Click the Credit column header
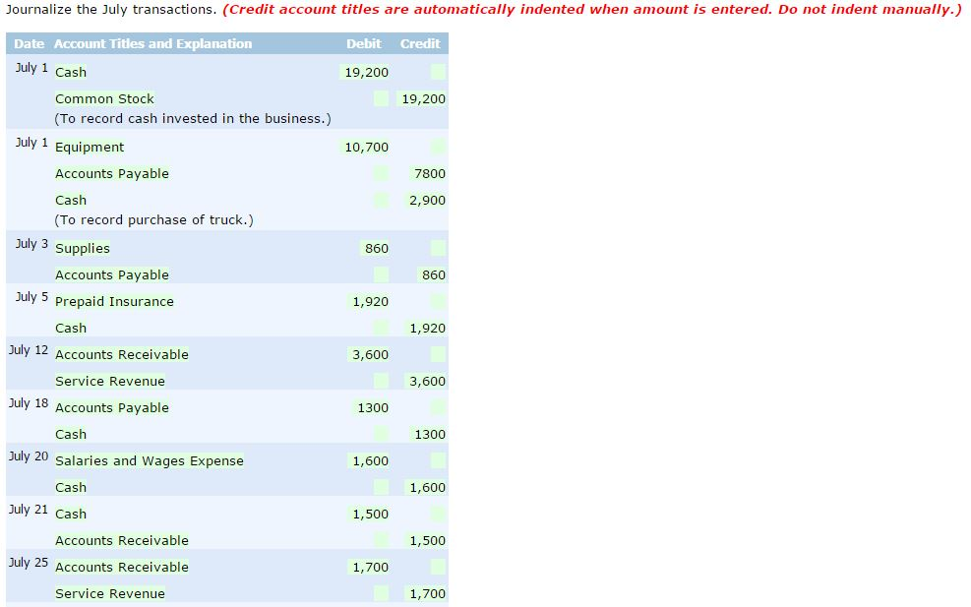The image size is (971, 607). pyautogui.click(x=420, y=43)
